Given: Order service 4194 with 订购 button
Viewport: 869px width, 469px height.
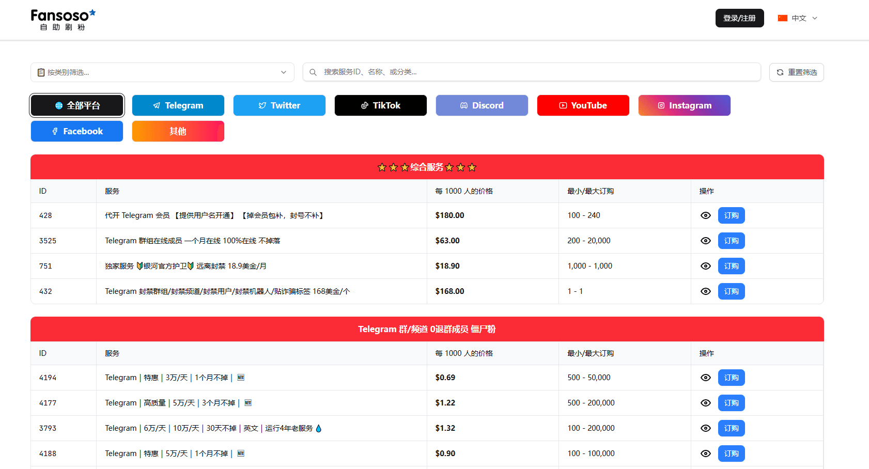Looking at the screenshot, I should click(x=731, y=378).
